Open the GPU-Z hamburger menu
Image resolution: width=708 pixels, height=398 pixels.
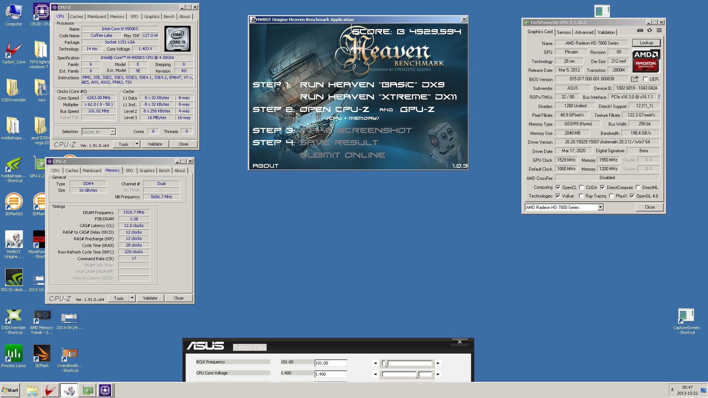[x=659, y=31]
